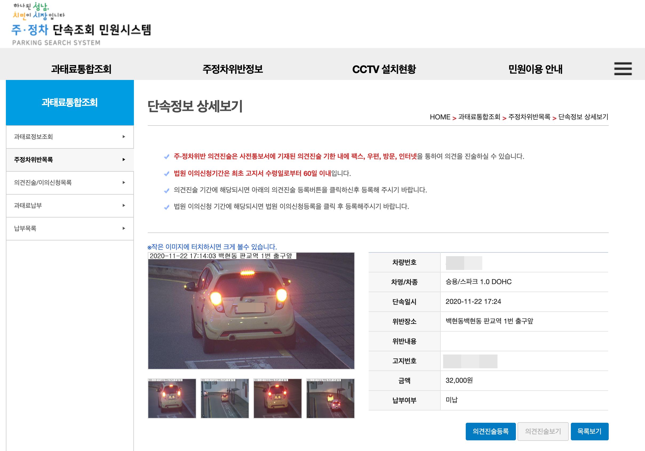Open the hamburger menu icon
This screenshot has height=451, width=645.
coord(623,69)
